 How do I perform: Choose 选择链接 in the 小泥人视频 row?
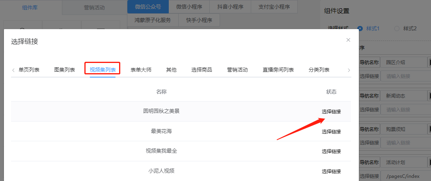331,172
